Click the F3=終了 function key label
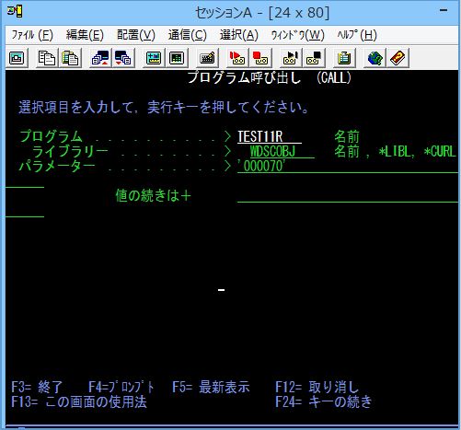Viewport: 461px width, 430px height. [37, 387]
